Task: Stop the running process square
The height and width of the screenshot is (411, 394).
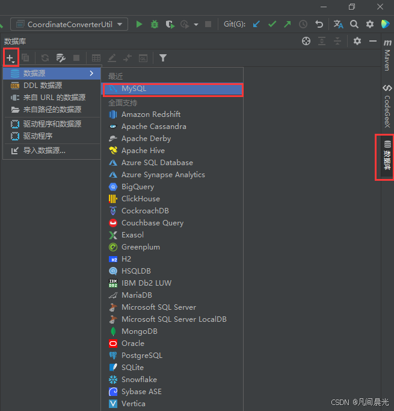Action: pos(208,24)
